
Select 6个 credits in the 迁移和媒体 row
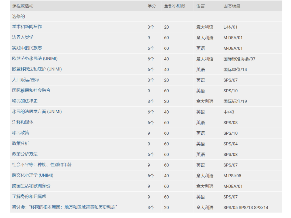tap(151, 123)
